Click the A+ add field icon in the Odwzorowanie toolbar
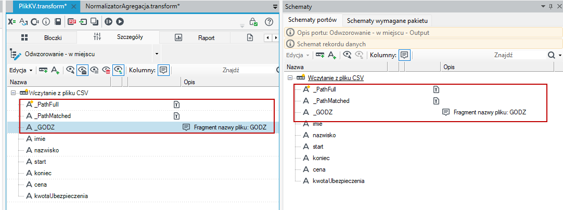 pyautogui.click(x=55, y=70)
